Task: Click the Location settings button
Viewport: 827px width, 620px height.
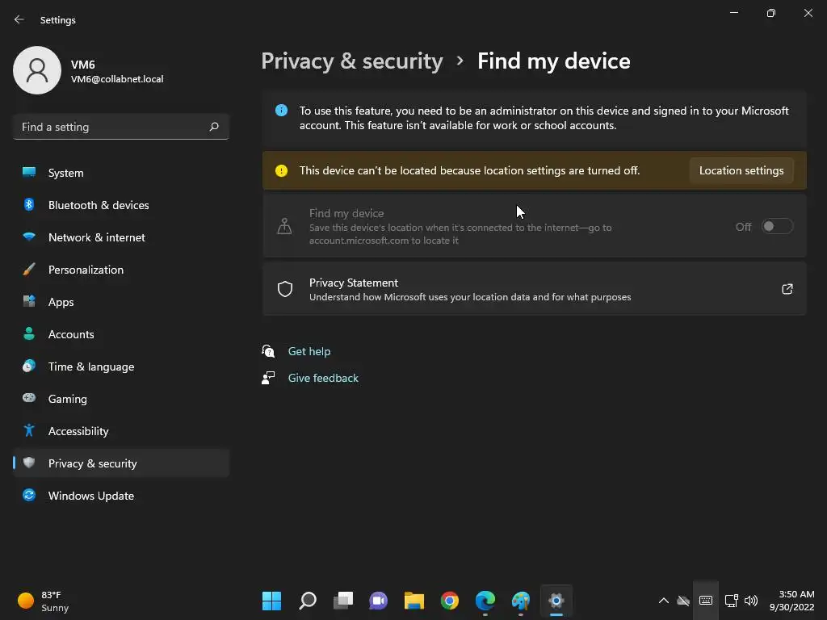Action: (x=741, y=170)
